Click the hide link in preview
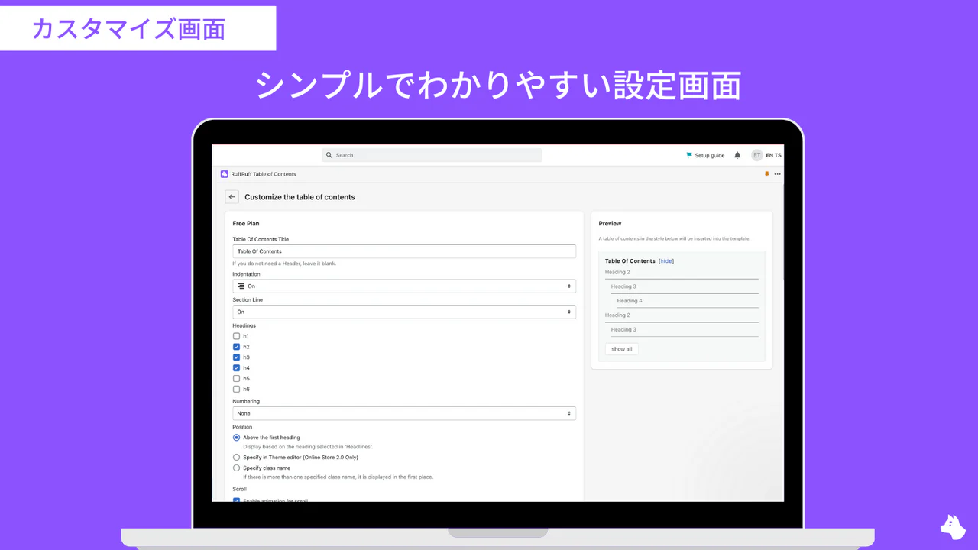Viewport: 978px width, 550px height. (x=666, y=261)
